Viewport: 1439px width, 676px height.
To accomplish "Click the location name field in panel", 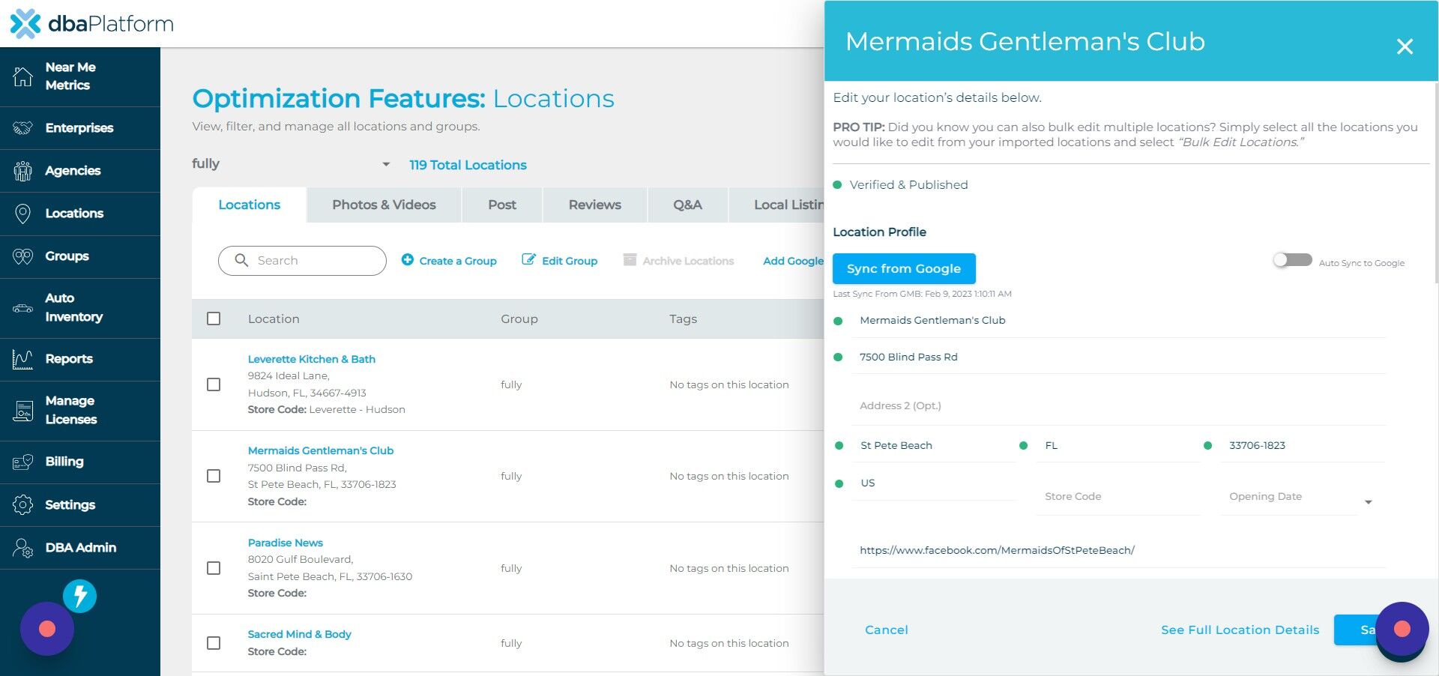I will point(1118,321).
